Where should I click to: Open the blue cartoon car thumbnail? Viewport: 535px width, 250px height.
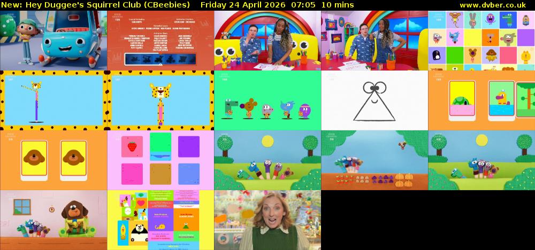53,41
